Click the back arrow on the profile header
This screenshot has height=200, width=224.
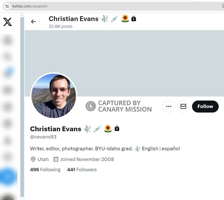34,22
